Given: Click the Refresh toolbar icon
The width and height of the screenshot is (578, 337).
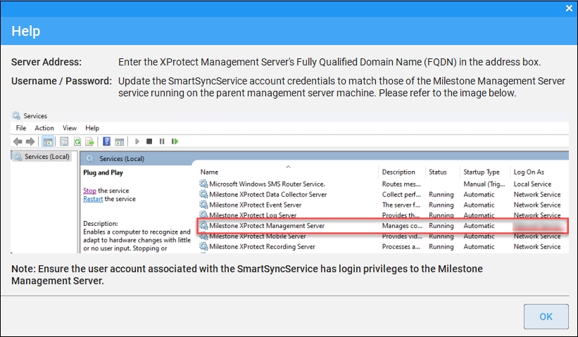Looking at the screenshot, I should coord(77,141).
